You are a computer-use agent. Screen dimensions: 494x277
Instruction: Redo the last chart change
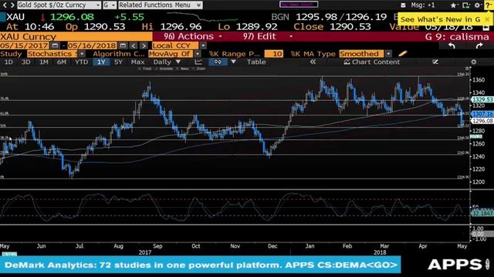[479, 46]
